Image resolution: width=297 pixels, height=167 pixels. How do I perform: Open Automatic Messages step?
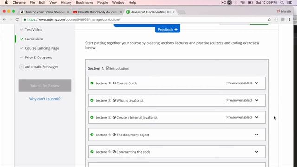click(x=41, y=67)
